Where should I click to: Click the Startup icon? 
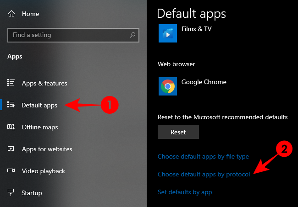(x=11, y=193)
